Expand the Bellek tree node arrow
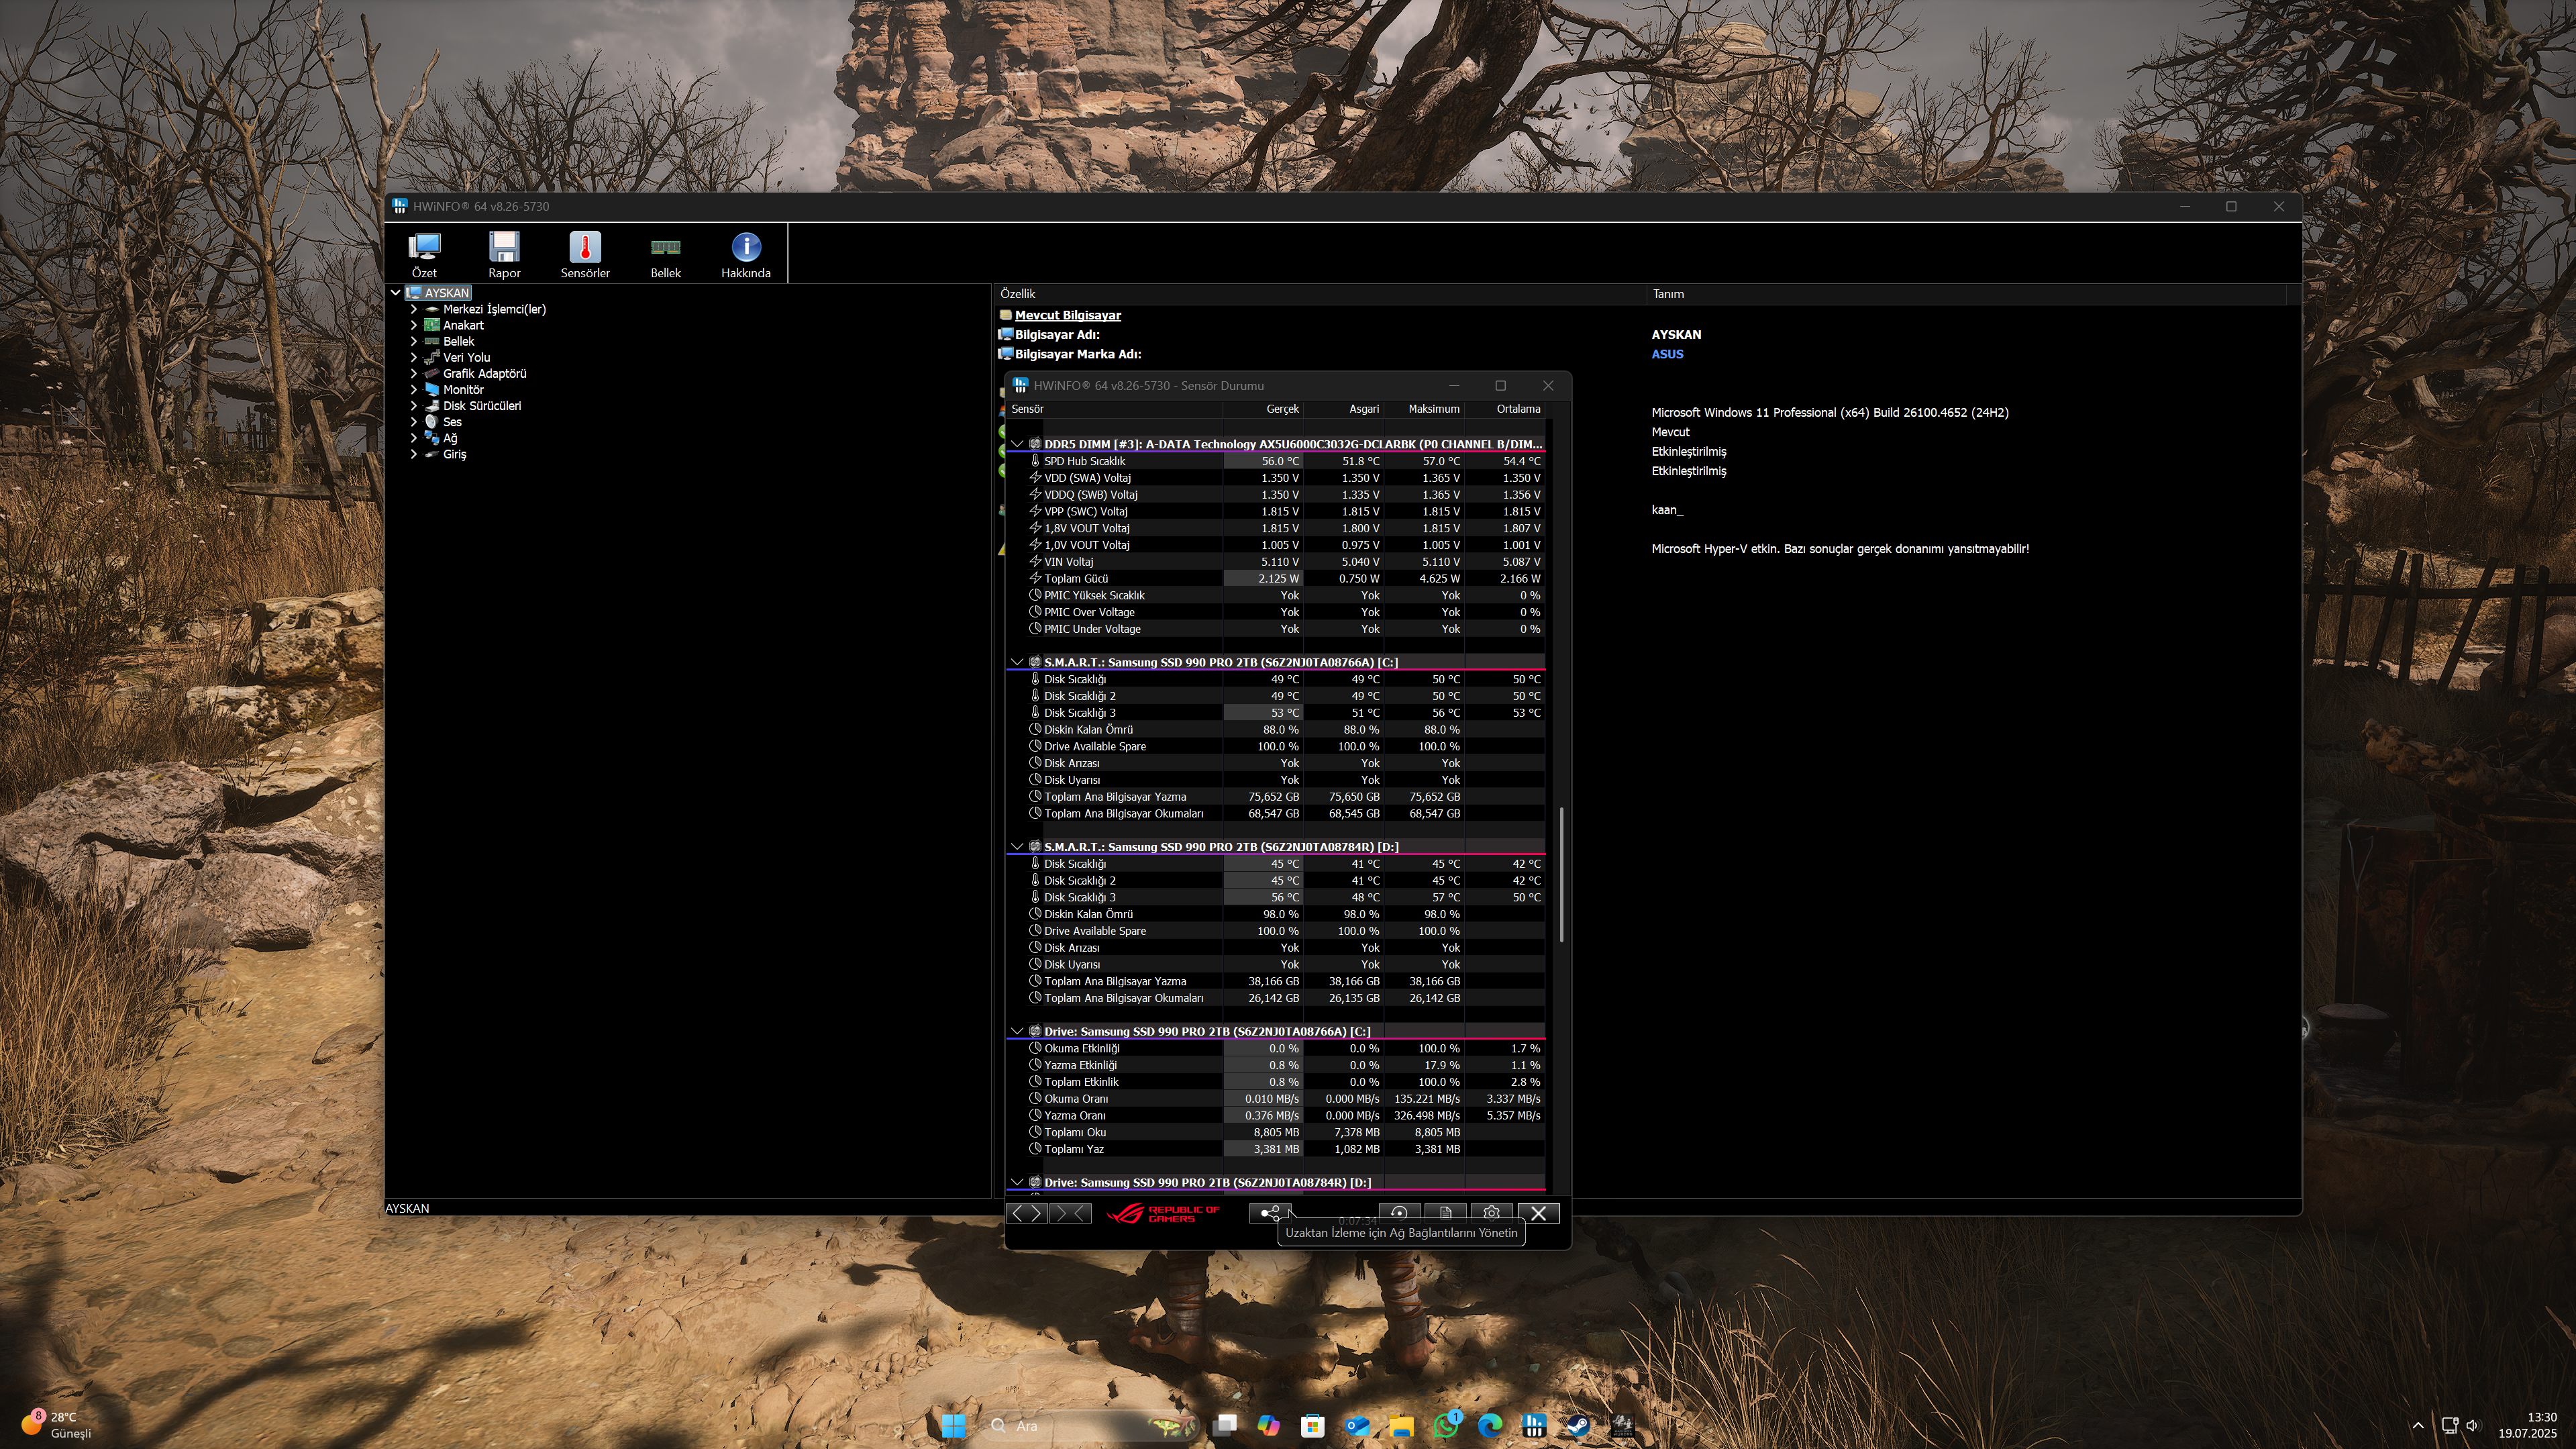 [413, 341]
